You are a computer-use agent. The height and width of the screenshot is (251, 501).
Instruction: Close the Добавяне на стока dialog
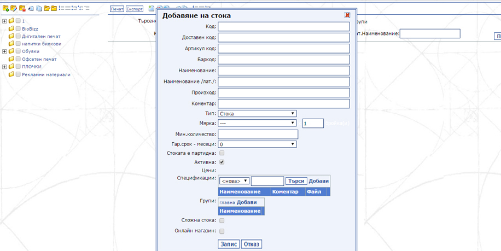point(347,15)
